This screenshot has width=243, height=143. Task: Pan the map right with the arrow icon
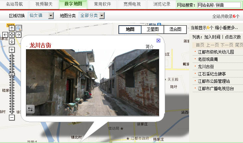point(18,35)
